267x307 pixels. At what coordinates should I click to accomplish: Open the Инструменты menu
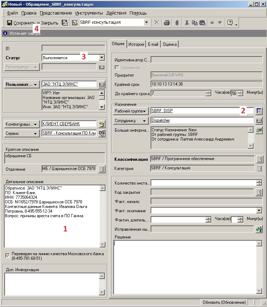(x=89, y=13)
